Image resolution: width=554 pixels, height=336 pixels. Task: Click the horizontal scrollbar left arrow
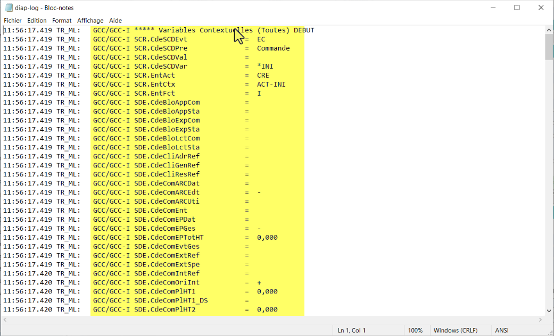pos(6,320)
